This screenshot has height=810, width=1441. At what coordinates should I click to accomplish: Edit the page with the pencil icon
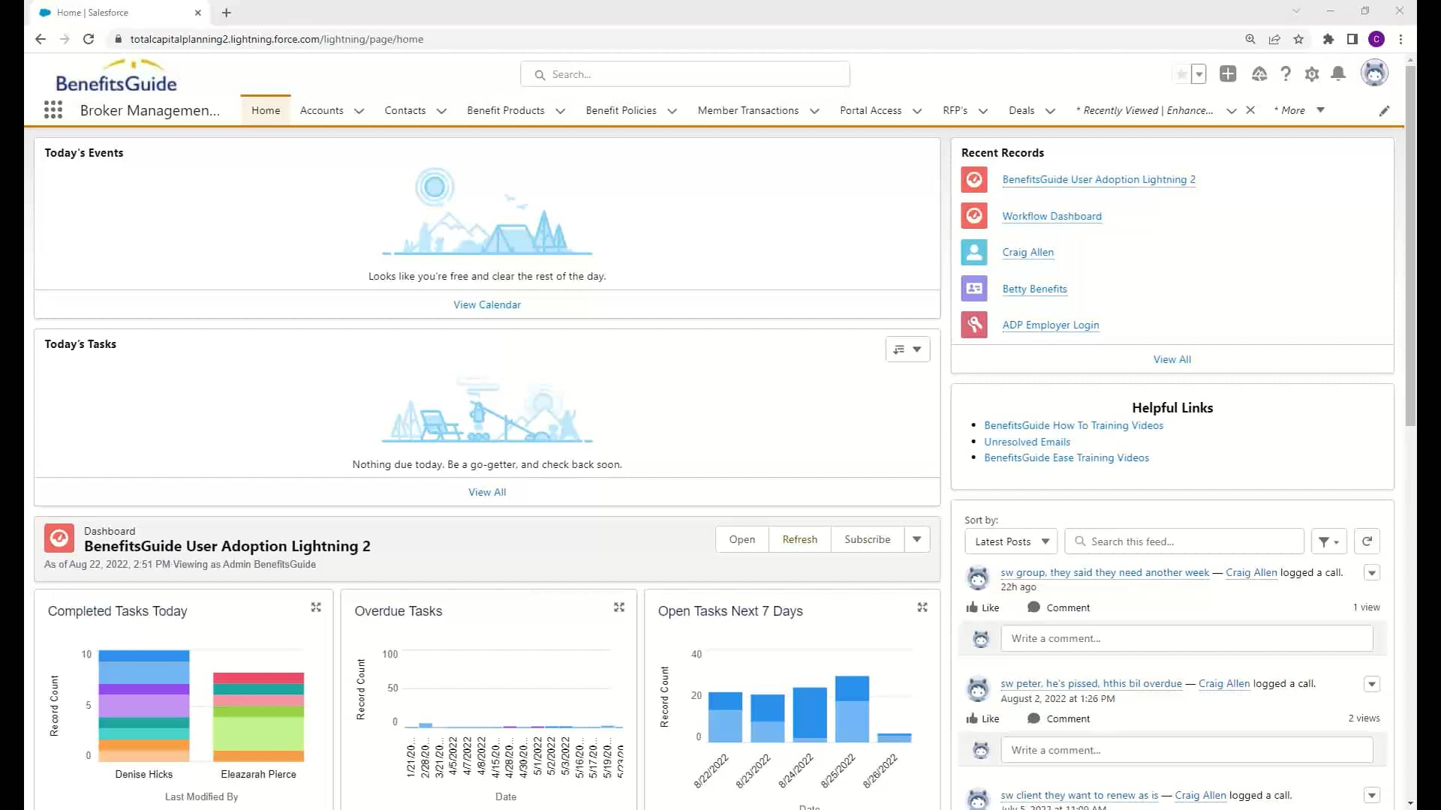(x=1385, y=110)
